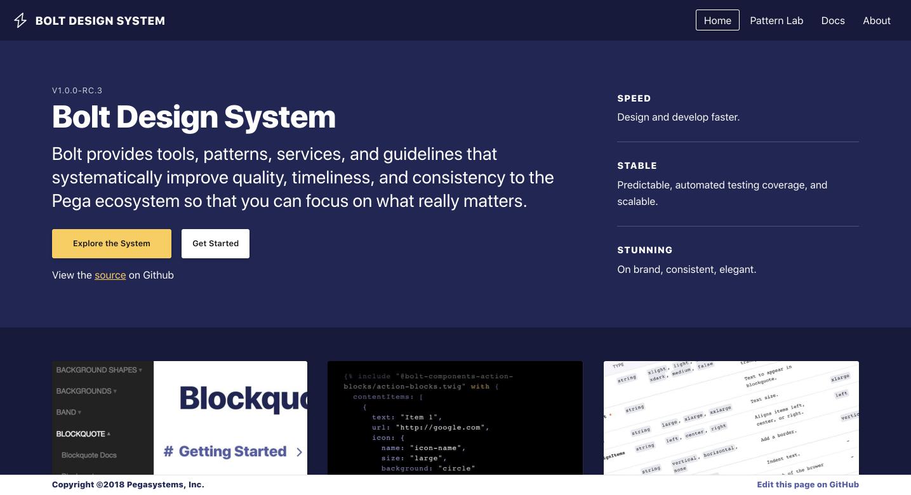Follow the source link on Github

pyautogui.click(x=110, y=275)
